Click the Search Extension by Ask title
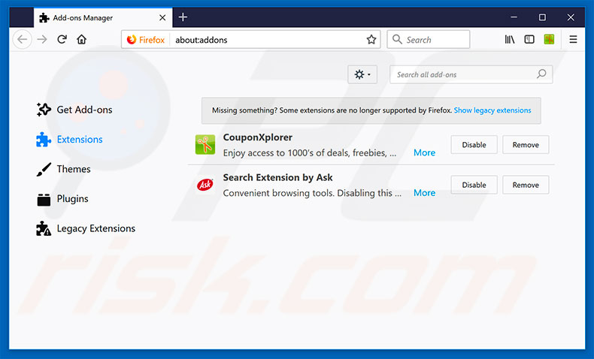Viewport: 594px width, 359px height. (x=277, y=177)
